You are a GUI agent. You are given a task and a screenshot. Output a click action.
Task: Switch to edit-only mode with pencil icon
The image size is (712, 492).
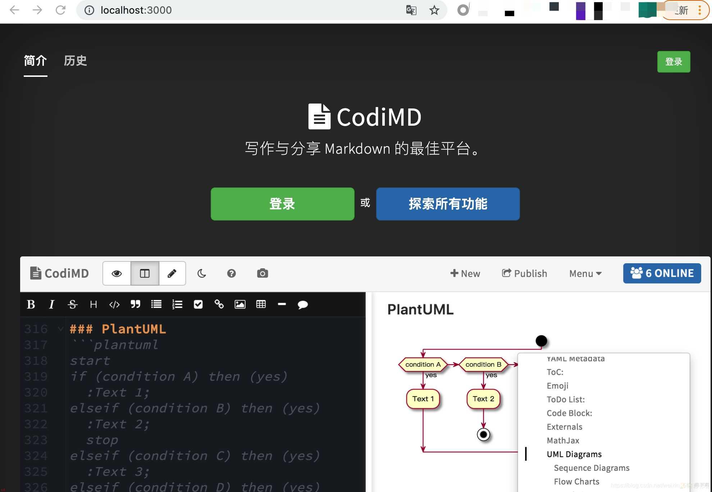click(x=172, y=273)
